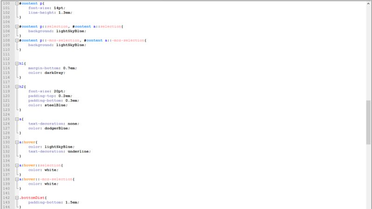Collapse the a{ rule fold at line 125
The image size is (372, 209).
(x=17, y=119)
